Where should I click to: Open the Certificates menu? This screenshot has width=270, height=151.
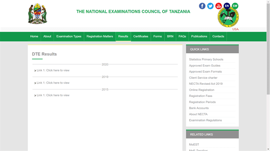141,36
